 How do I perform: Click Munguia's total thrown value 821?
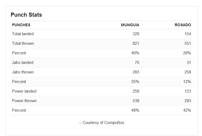tap(136, 43)
